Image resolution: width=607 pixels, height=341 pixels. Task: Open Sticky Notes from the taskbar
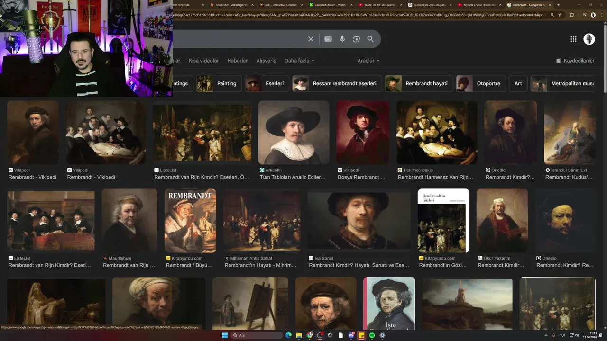point(361,335)
